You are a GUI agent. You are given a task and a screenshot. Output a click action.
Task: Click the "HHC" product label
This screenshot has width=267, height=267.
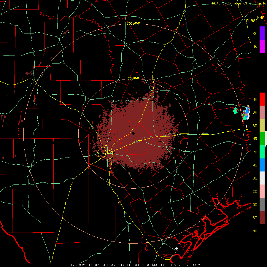(260, 18)
